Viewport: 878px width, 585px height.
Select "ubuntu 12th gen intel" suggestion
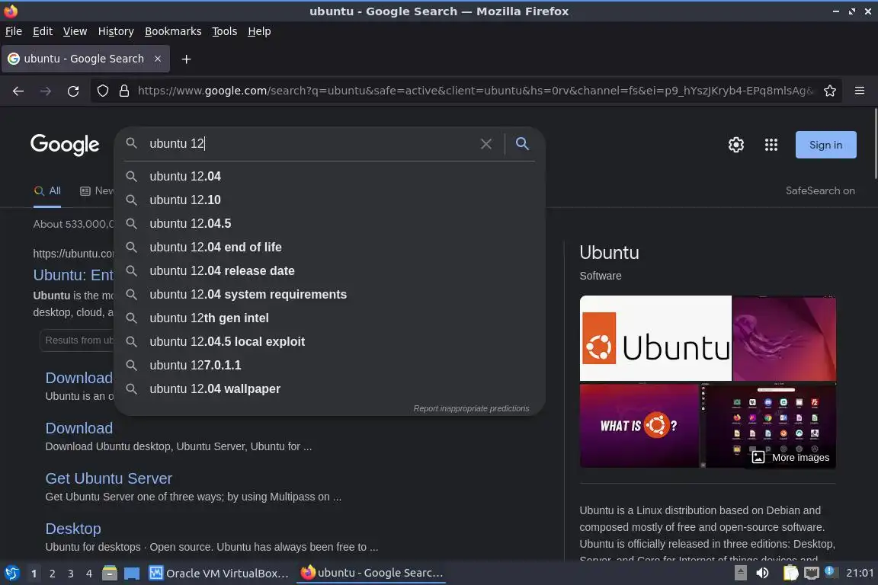point(329,318)
